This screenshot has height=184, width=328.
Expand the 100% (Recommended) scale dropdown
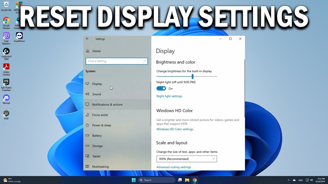[x=187, y=159]
